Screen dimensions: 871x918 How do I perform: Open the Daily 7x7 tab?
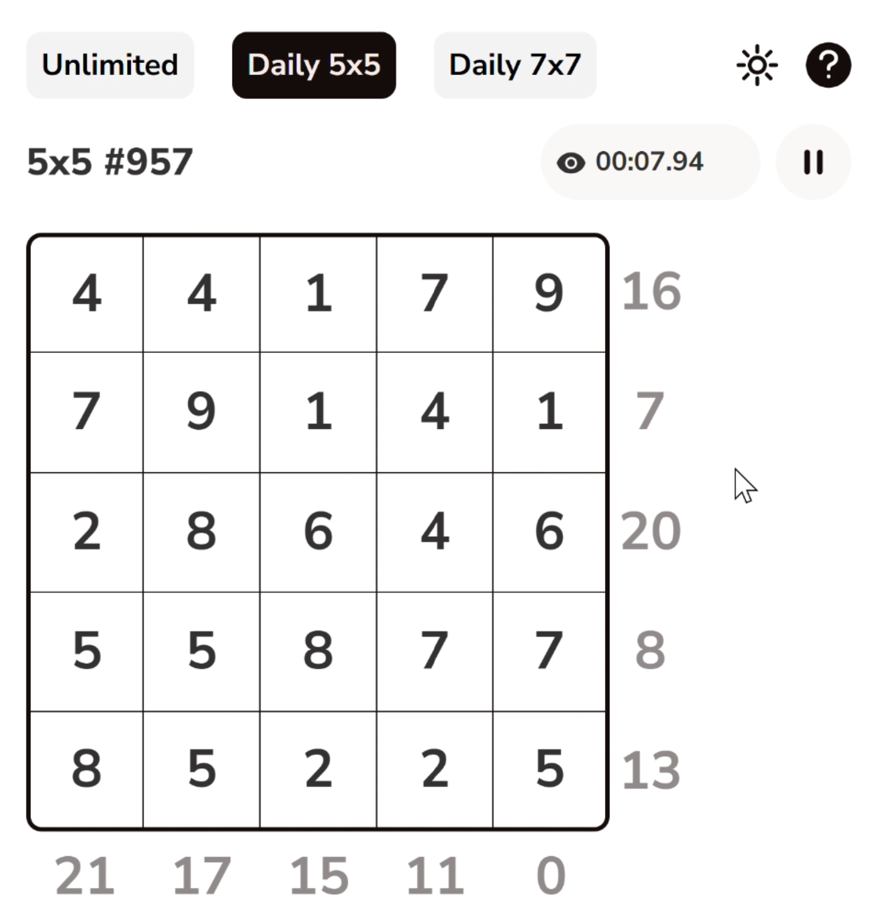point(514,65)
